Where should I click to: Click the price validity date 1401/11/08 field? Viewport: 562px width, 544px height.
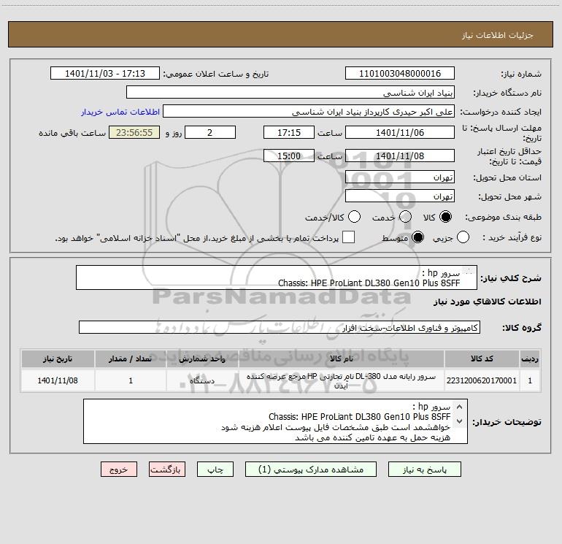pyautogui.click(x=400, y=156)
